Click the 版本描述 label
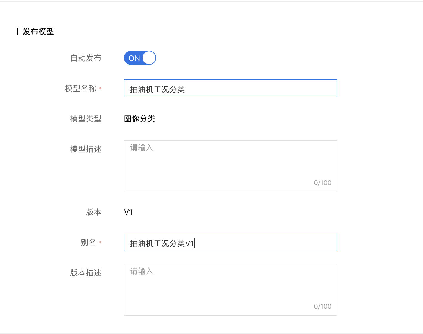 click(86, 273)
